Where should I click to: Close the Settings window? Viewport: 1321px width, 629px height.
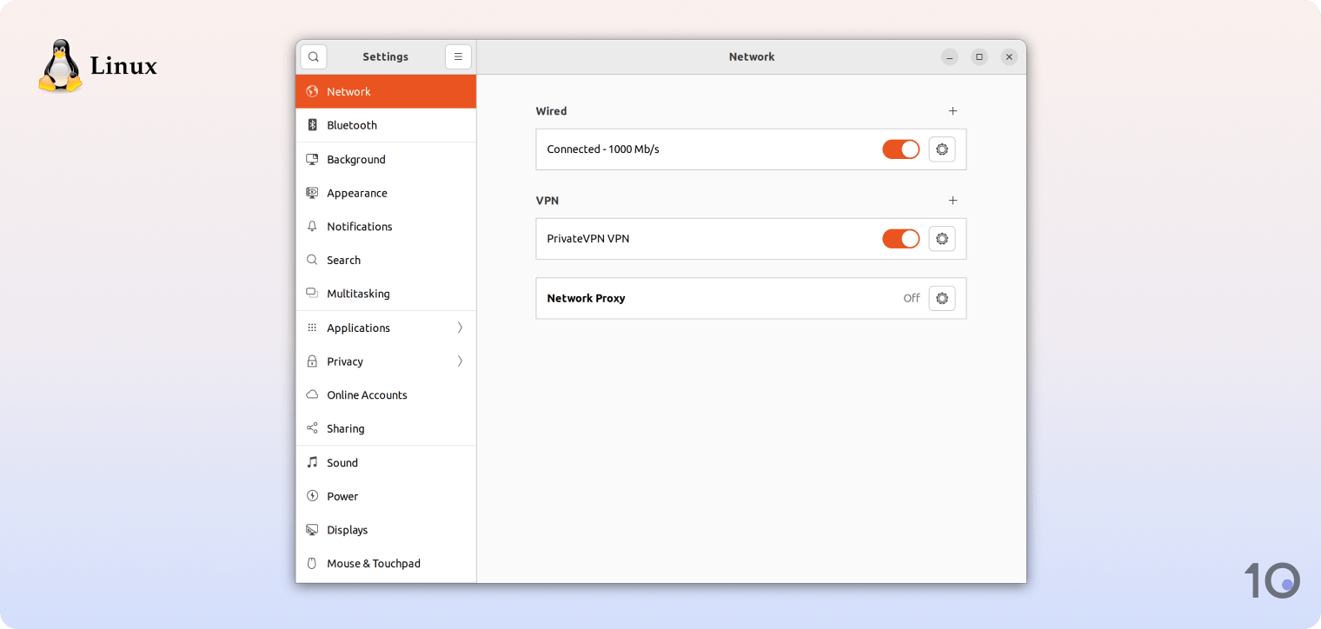(1009, 56)
